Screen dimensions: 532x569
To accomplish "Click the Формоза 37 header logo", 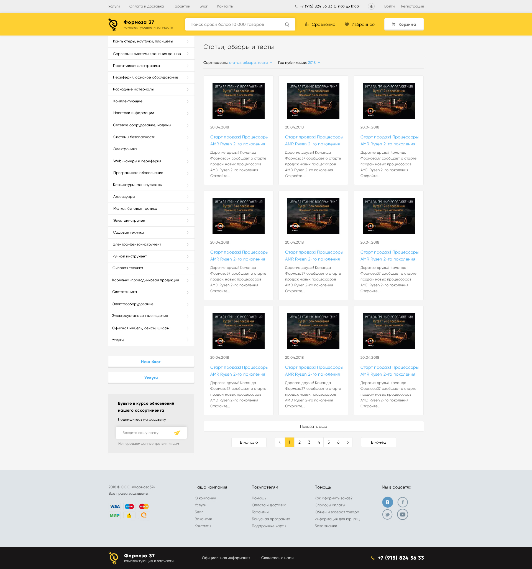I will click(140, 25).
